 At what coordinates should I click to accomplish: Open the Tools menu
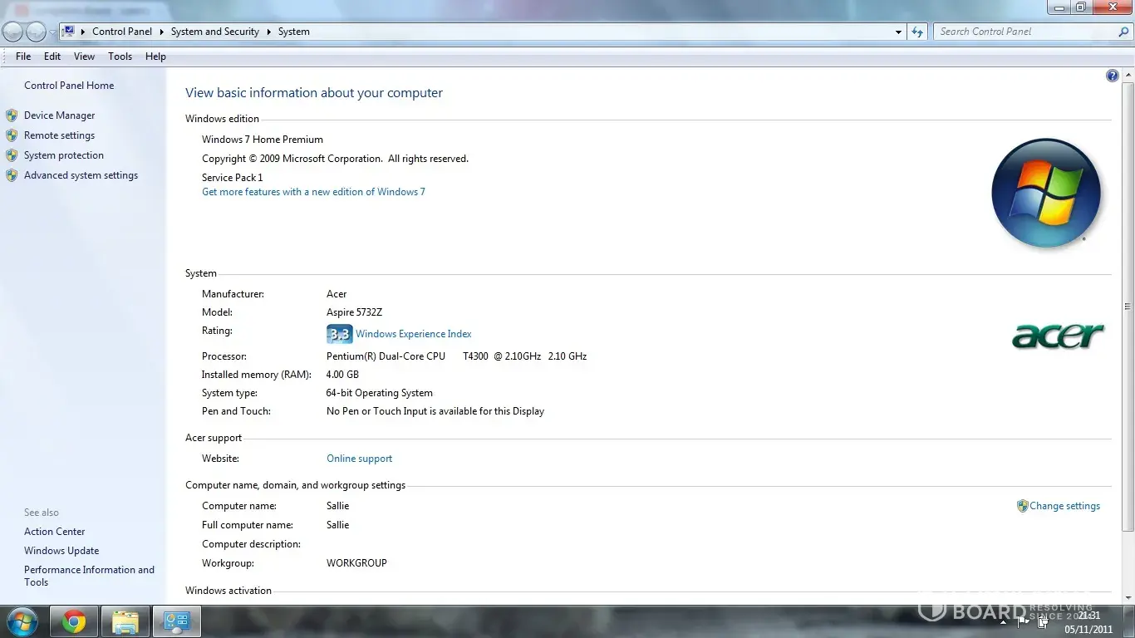(120, 56)
